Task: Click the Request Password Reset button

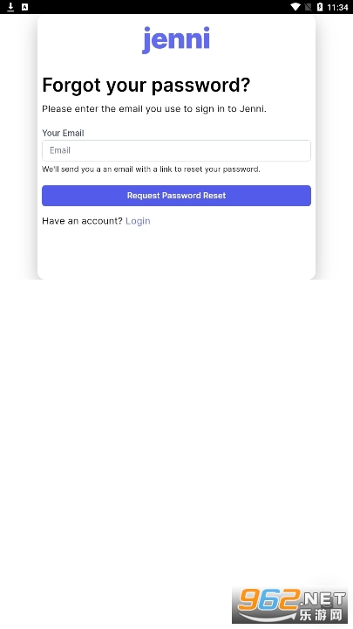Action: click(176, 196)
